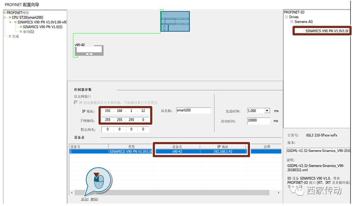Click the 版本 GSDML version field
Screen dimensions: 353x206
tap(318, 151)
